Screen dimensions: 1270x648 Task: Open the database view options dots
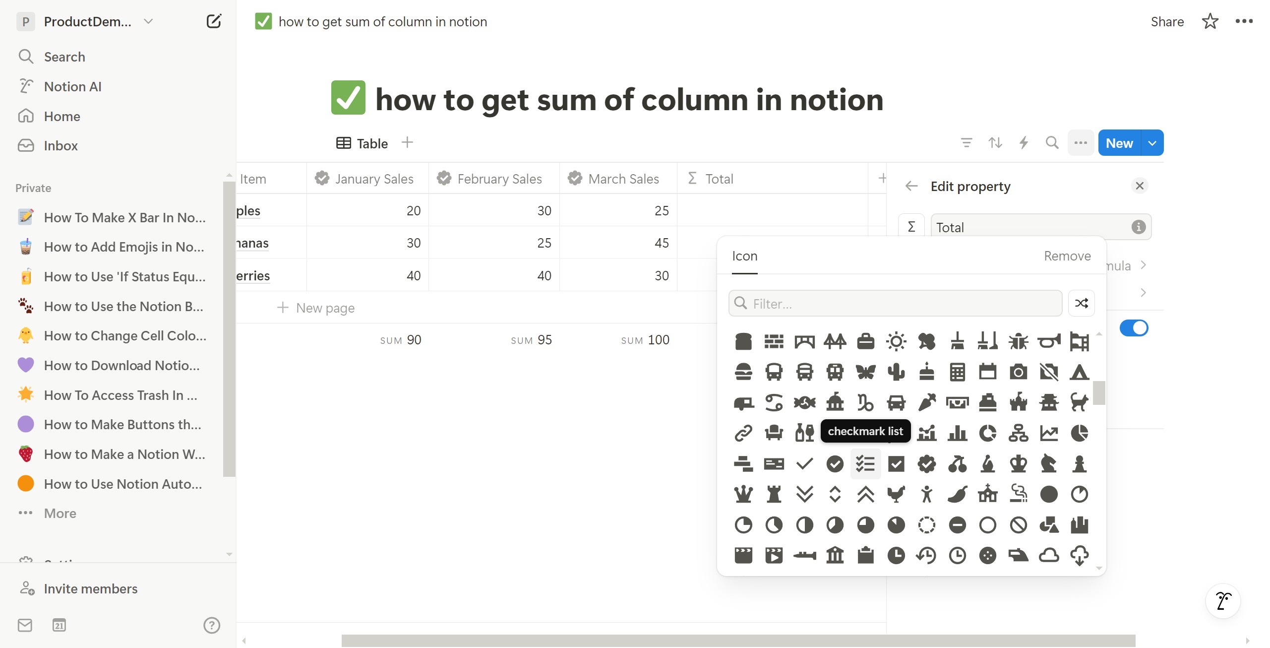coord(1081,143)
